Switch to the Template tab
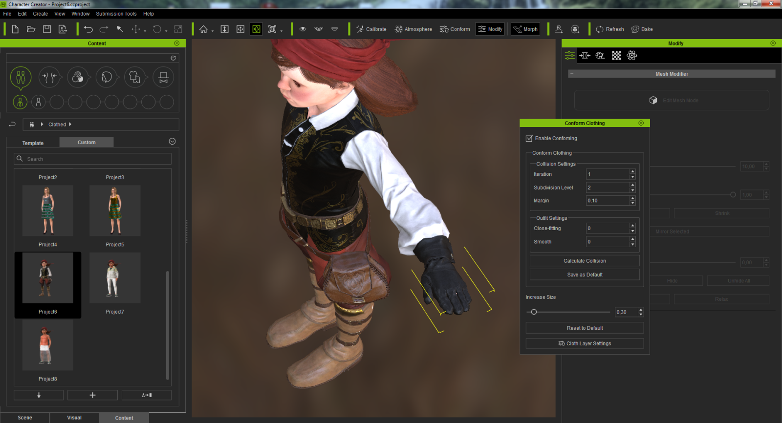This screenshot has height=423, width=782. pyautogui.click(x=33, y=143)
